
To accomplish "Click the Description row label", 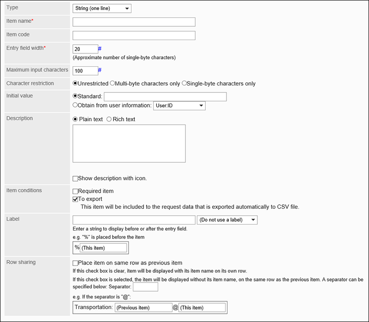I will click(x=19, y=118).
